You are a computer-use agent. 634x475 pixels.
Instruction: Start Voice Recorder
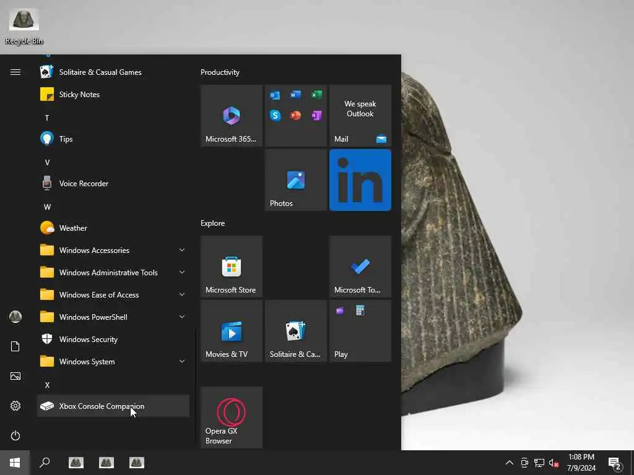coord(113,183)
